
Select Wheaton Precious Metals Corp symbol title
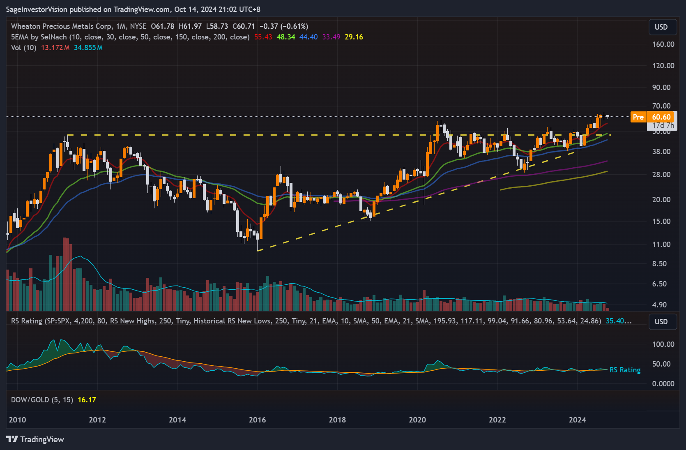coord(62,26)
